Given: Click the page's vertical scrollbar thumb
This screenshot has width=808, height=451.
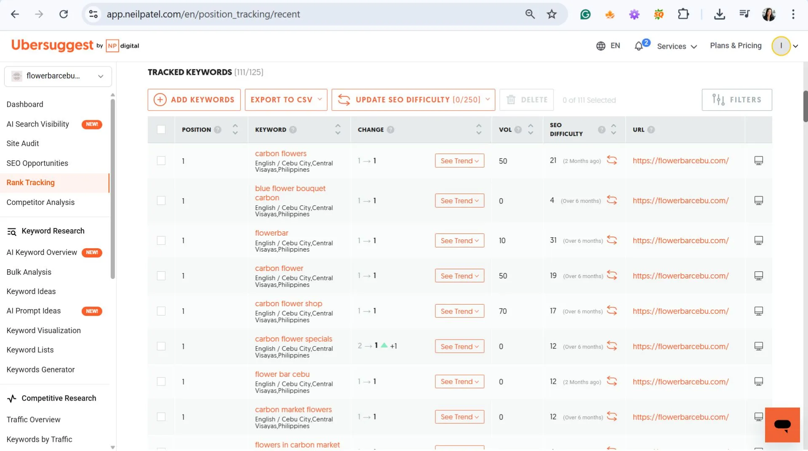Looking at the screenshot, I should point(805,106).
